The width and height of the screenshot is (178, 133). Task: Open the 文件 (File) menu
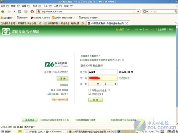click(x=5, y=6)
